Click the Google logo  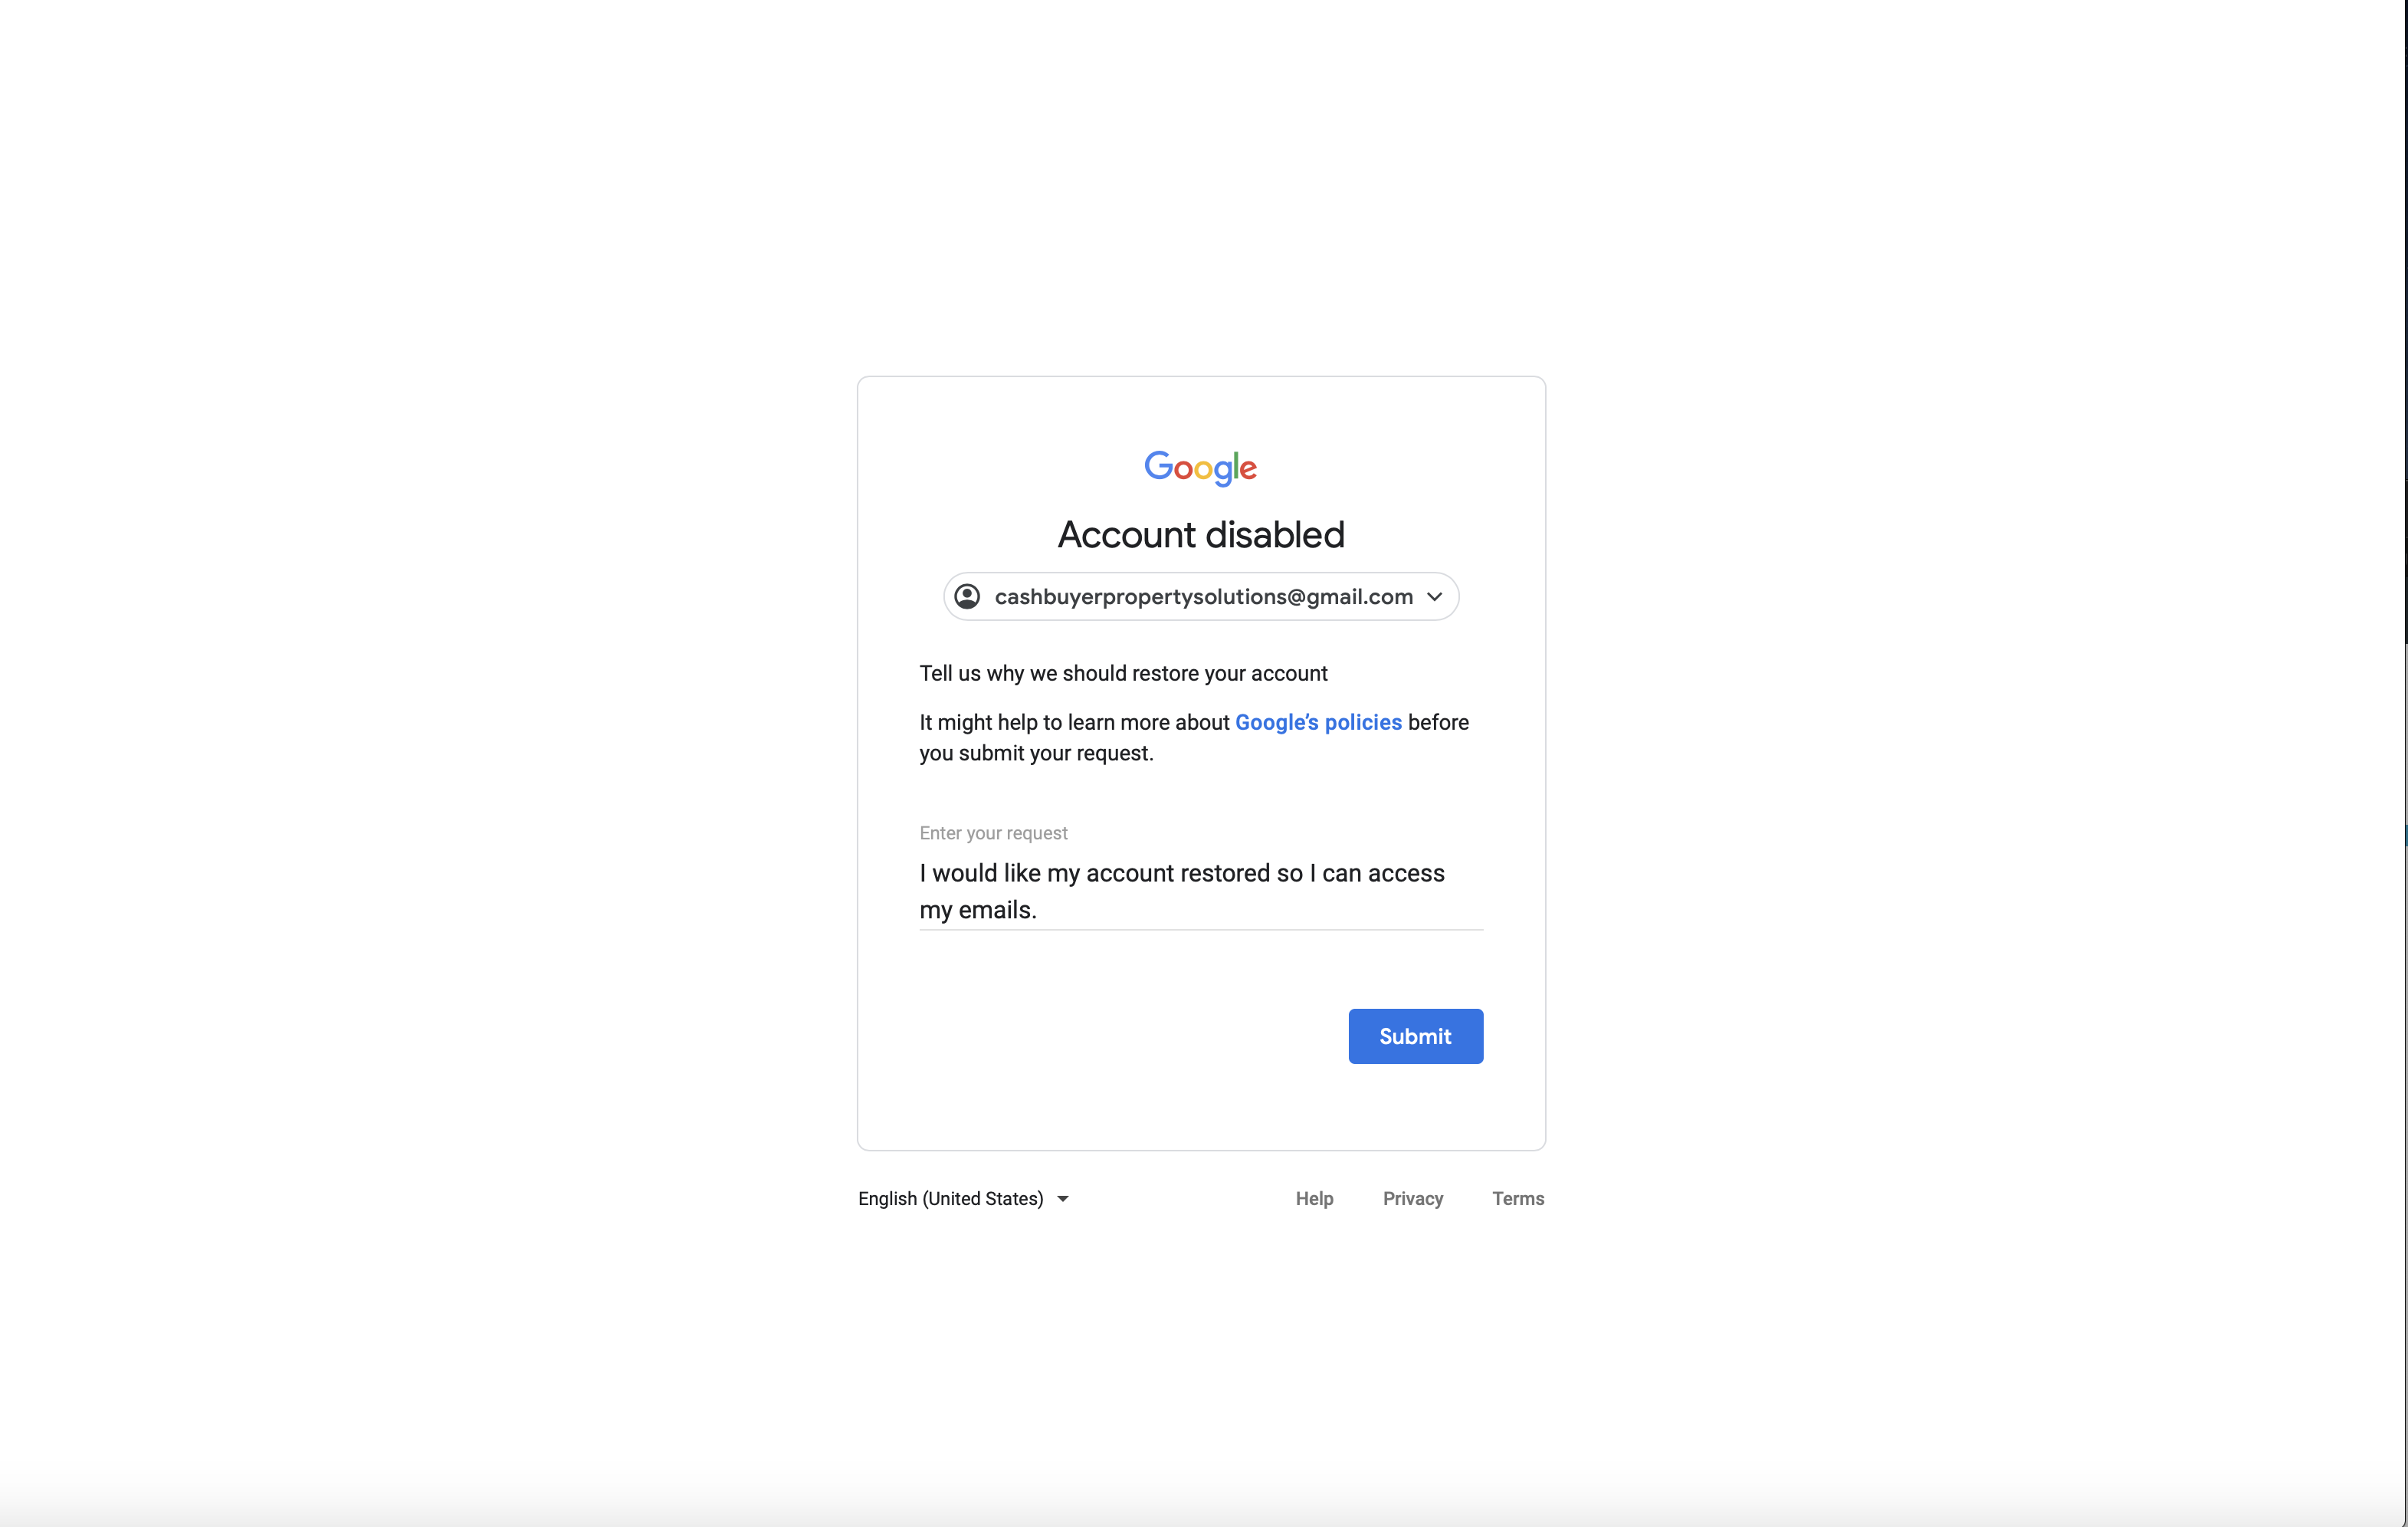pyautogui.click(x=1200, y=467)
